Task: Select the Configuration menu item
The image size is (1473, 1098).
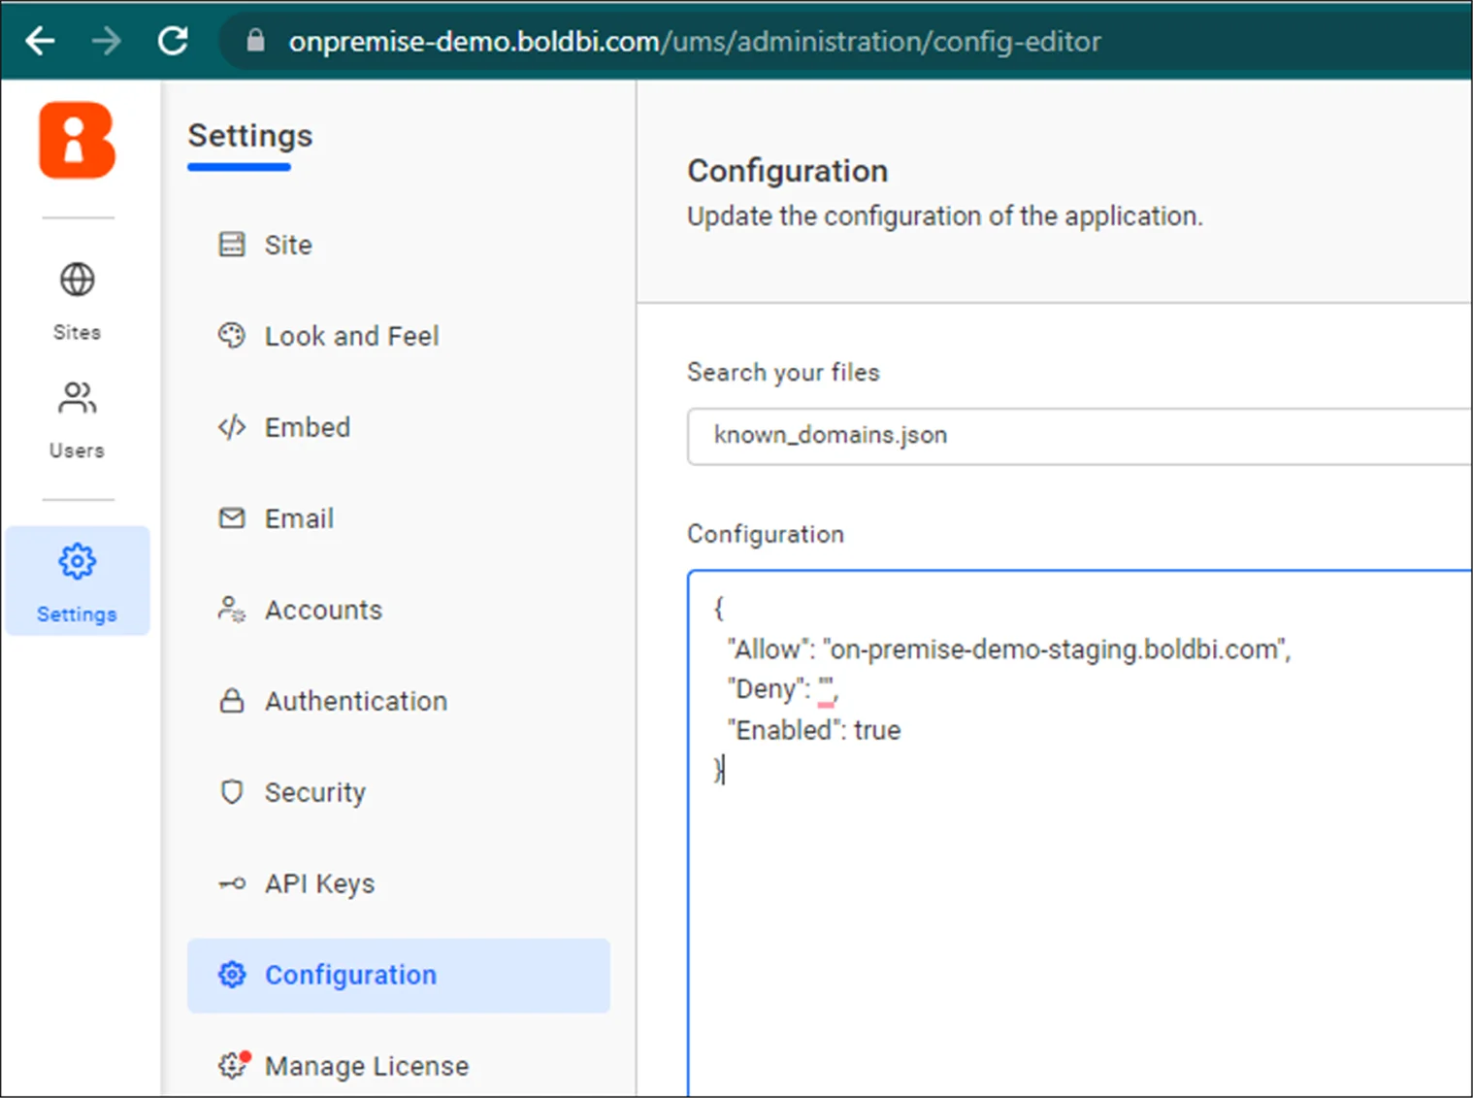Action: tap(350, 975)
